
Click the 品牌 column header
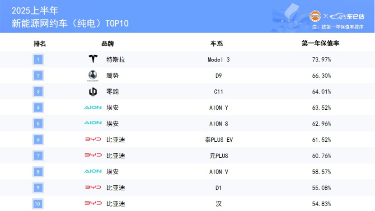tap(108, 44)
